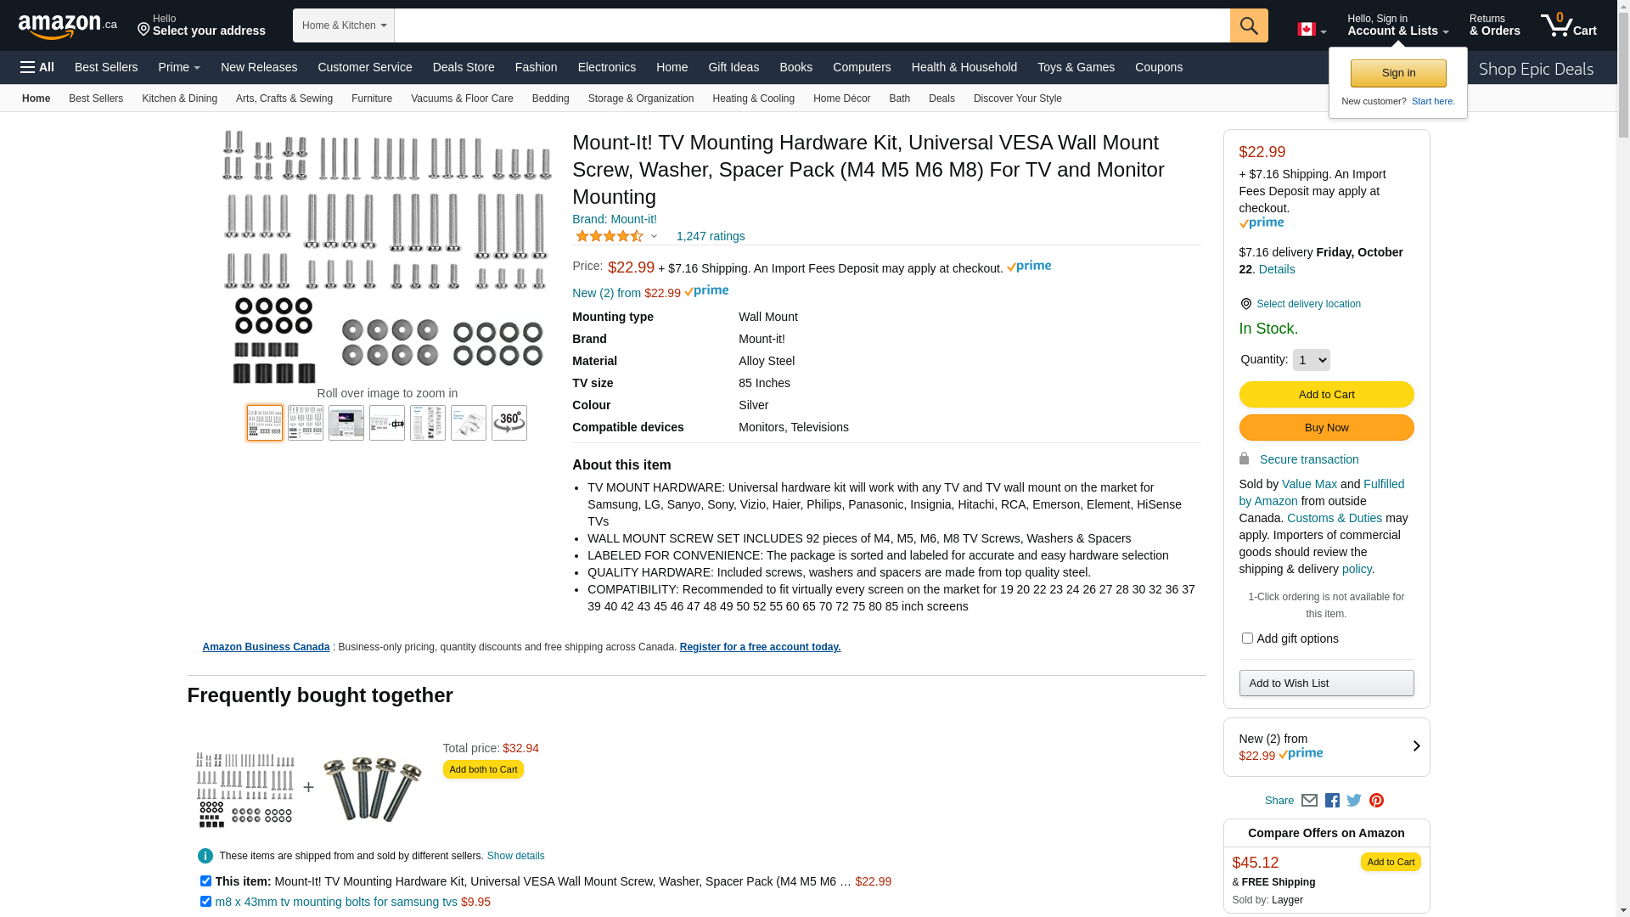This screenshot has width=1630, height=917.
Task: Open the 1,247 ratings link
Action: tap(711, 236)
